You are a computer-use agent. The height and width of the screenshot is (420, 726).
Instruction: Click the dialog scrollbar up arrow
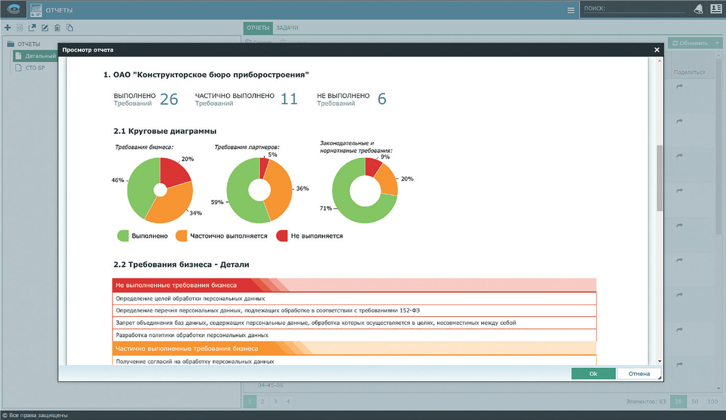click(x=660, y=61)
